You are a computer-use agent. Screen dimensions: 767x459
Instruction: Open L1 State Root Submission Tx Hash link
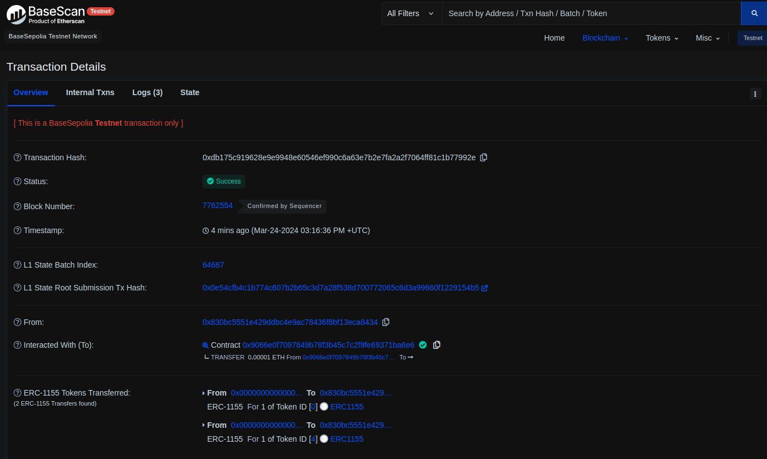click(340, 288)
